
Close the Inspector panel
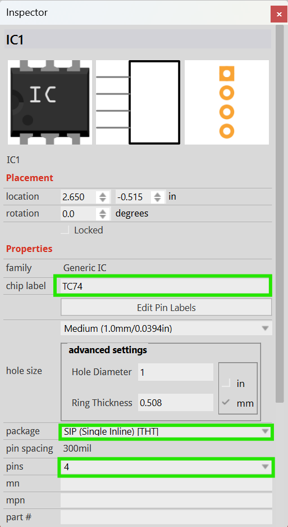tap(278, 14)
